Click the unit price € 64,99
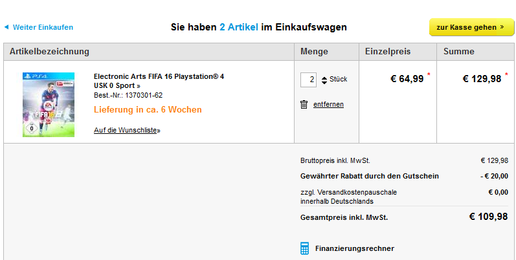516x260 pixels. coord(407,79)
